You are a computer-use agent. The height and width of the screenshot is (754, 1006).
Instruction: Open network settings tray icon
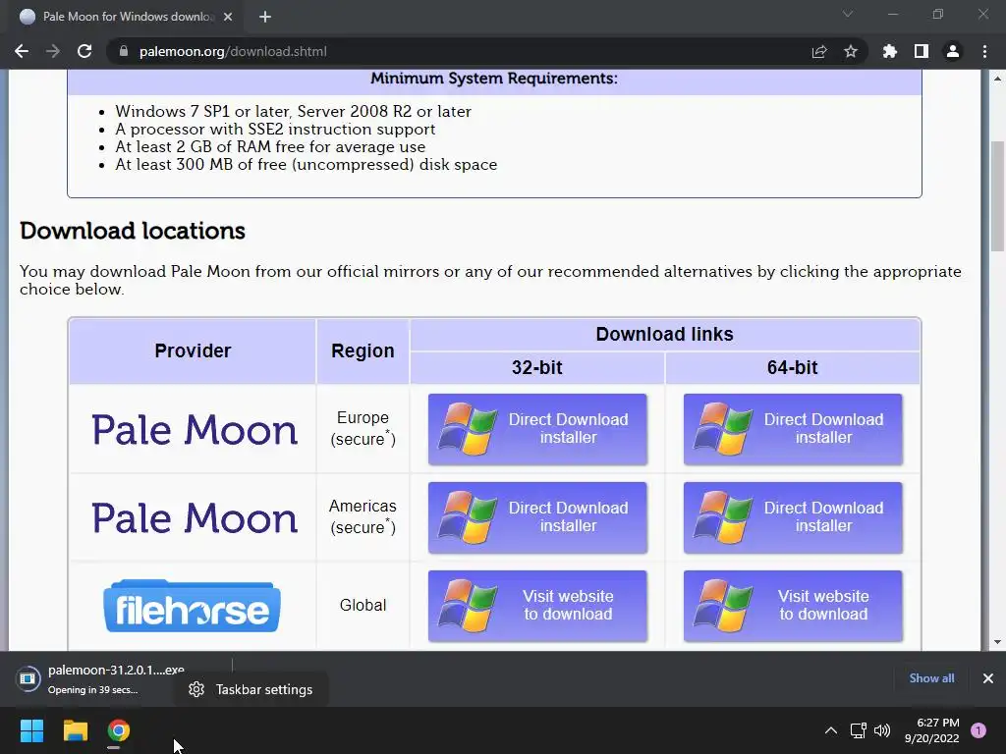coord(858,730)
